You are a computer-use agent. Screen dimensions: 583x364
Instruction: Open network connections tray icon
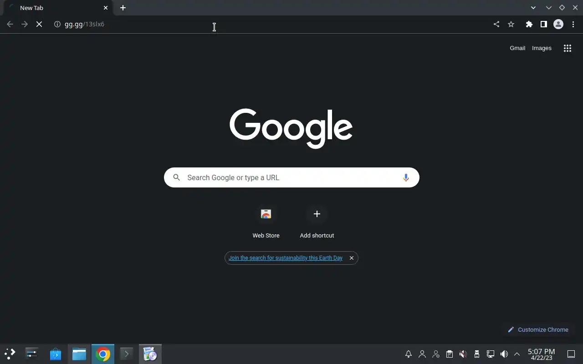(491, 354)
